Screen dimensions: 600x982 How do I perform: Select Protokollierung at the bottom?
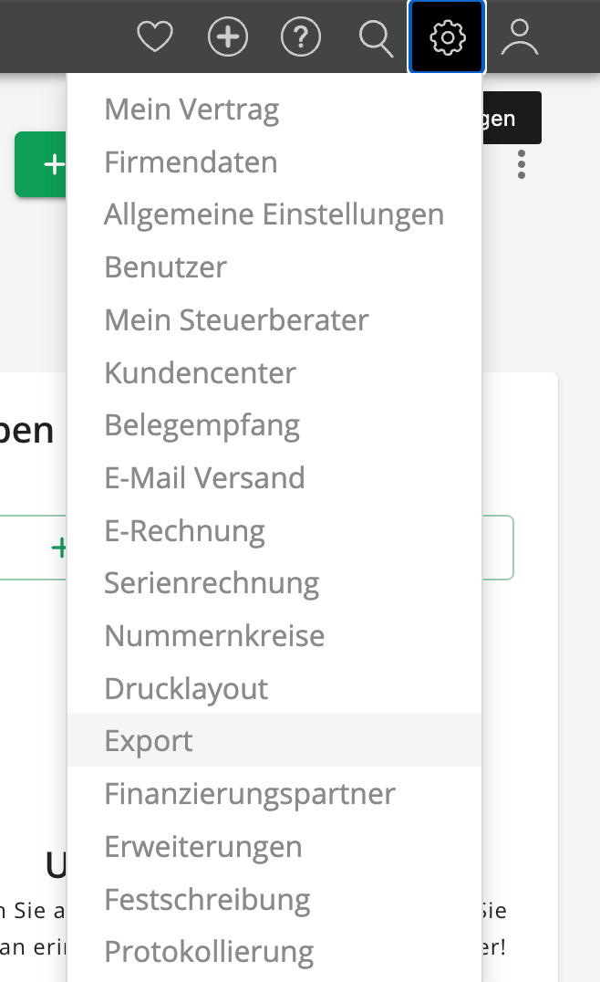point(208,951)
